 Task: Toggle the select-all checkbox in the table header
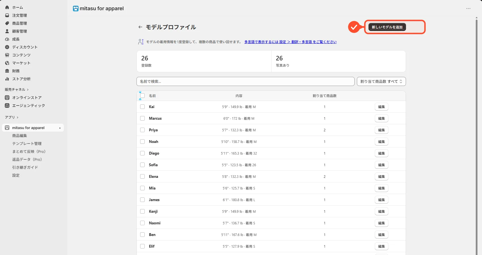click(142, 96)
